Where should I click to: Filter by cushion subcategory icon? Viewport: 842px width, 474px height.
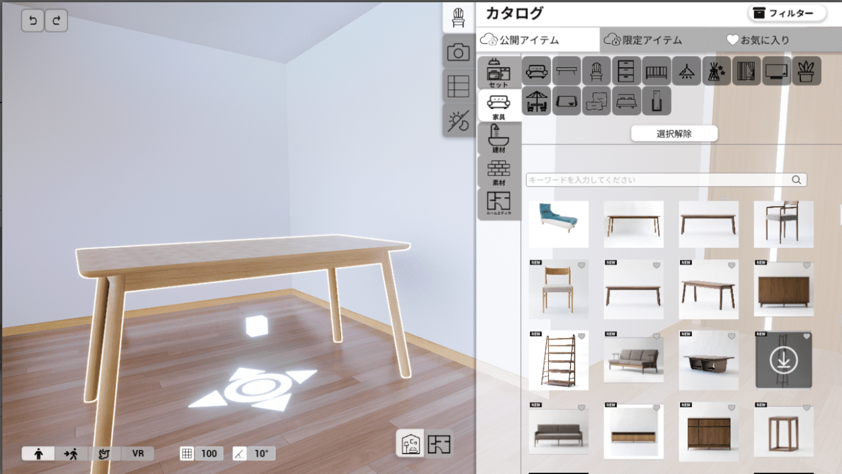coord(596,101)
